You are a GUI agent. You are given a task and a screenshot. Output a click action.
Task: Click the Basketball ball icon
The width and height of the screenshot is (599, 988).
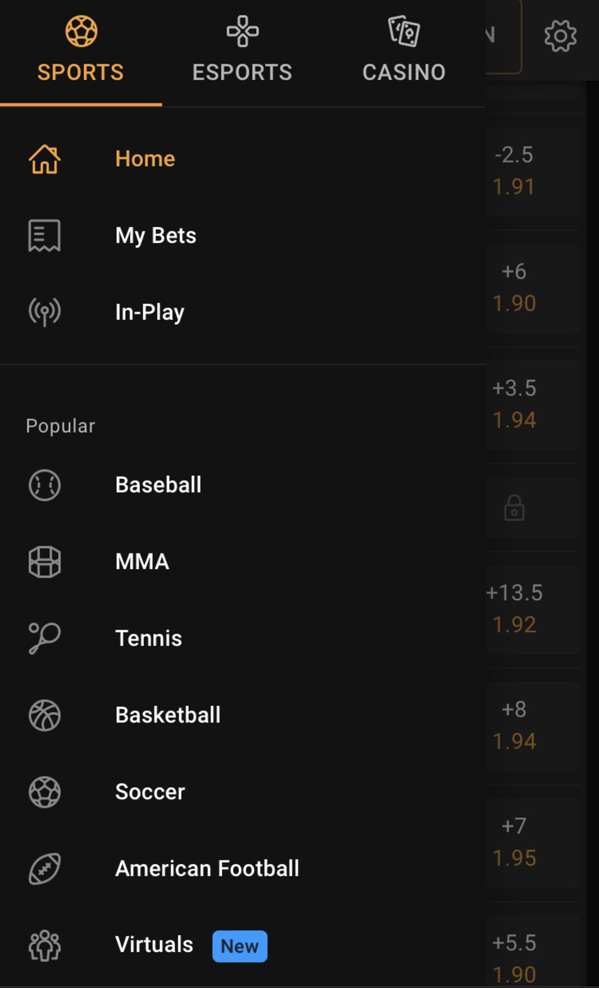tap(45, 715)
